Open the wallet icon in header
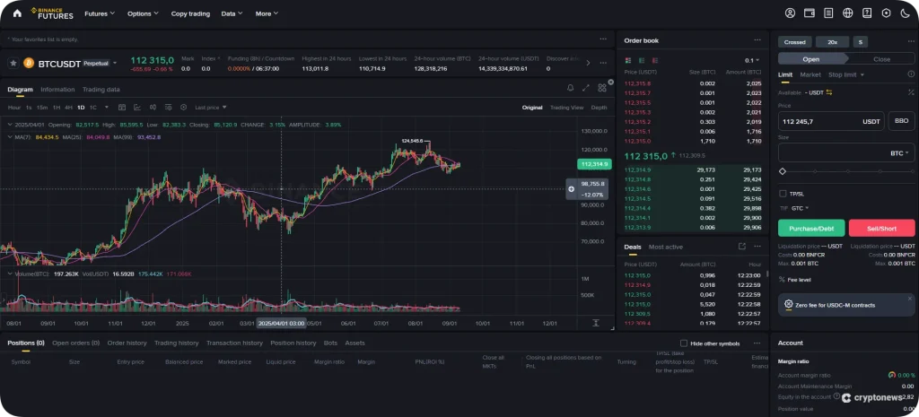The width and height of the screenshot is (919, 417). click(x=810, y=13)
